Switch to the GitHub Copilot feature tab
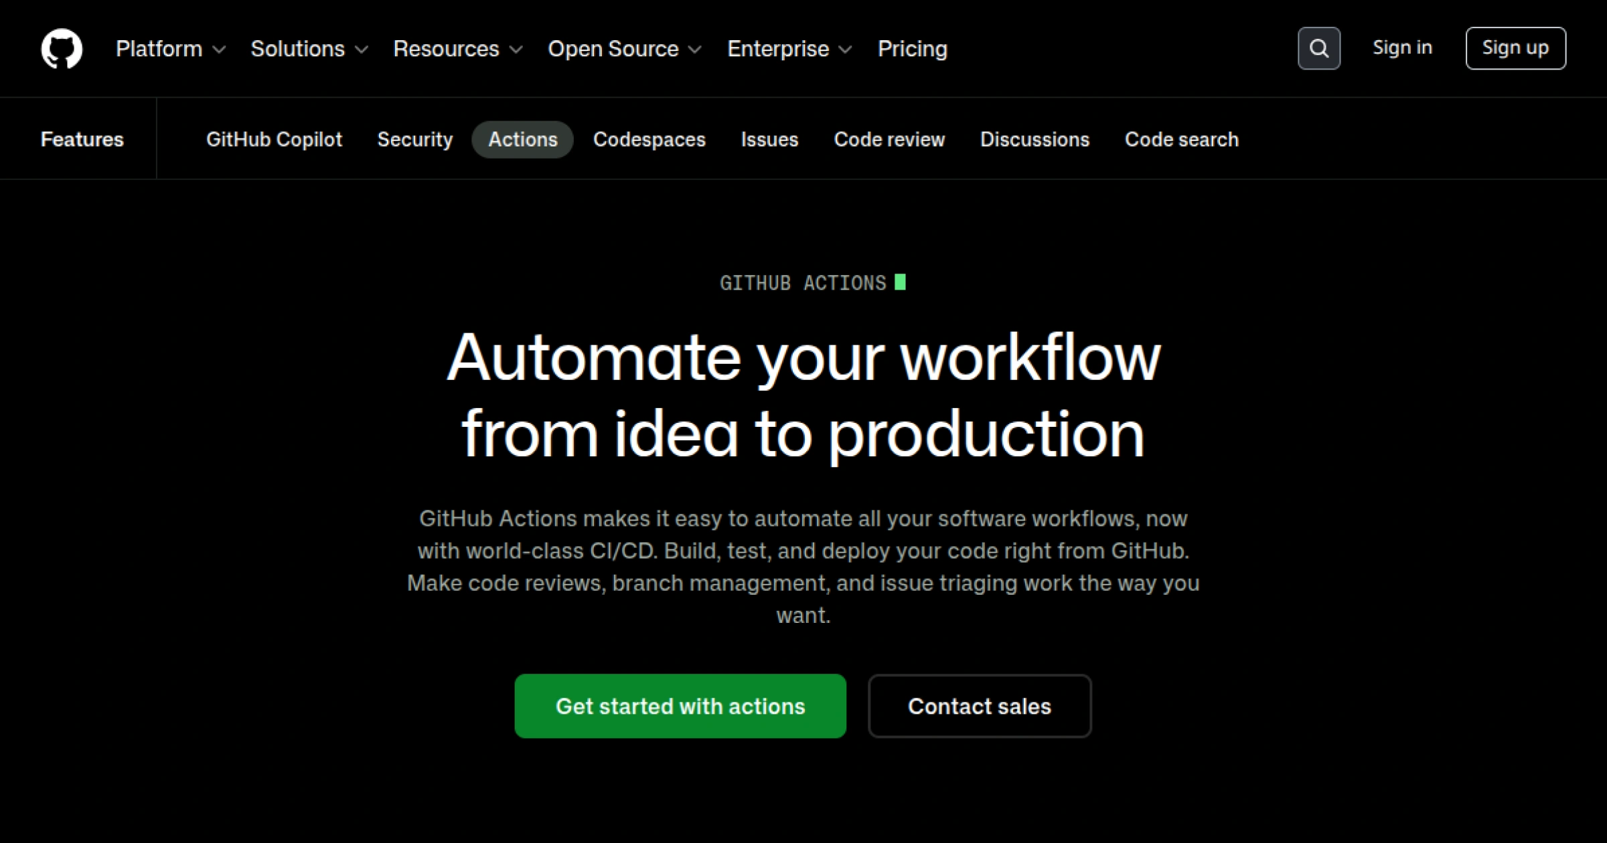 point(274,139)
